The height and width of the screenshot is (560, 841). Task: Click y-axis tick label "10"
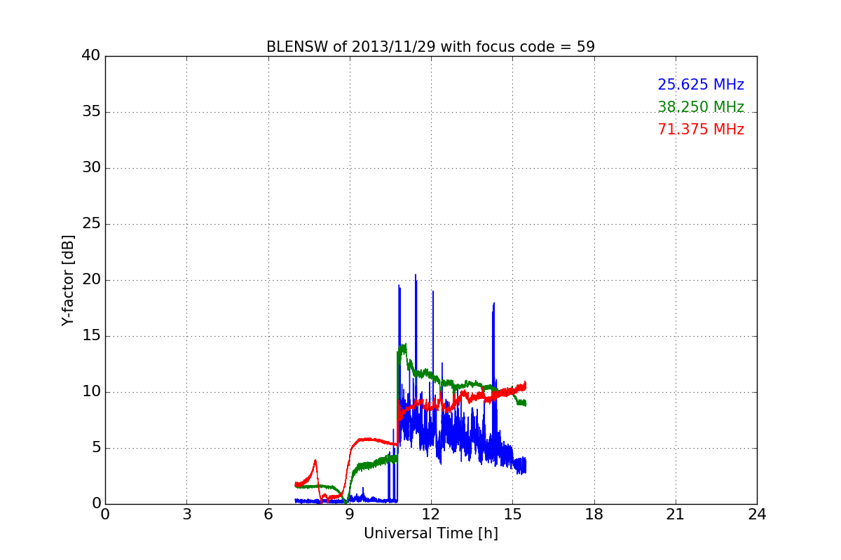click(91, 392)
